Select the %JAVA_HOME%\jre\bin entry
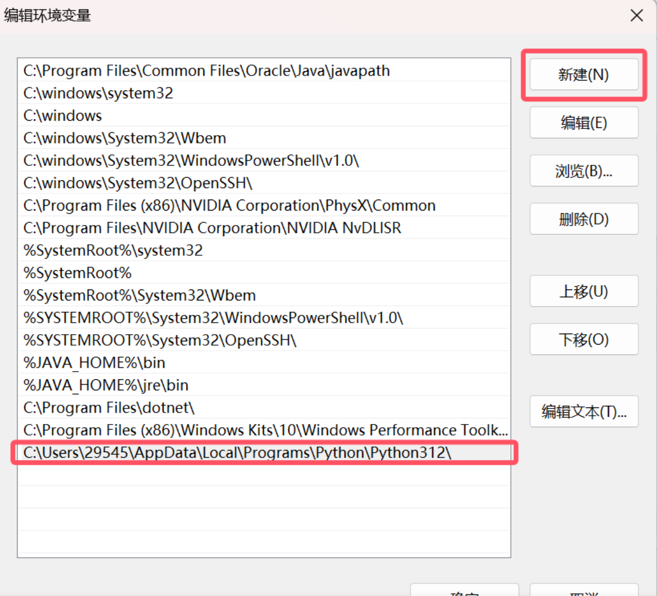This screenshot has width=657, height=596. (106, 385)
